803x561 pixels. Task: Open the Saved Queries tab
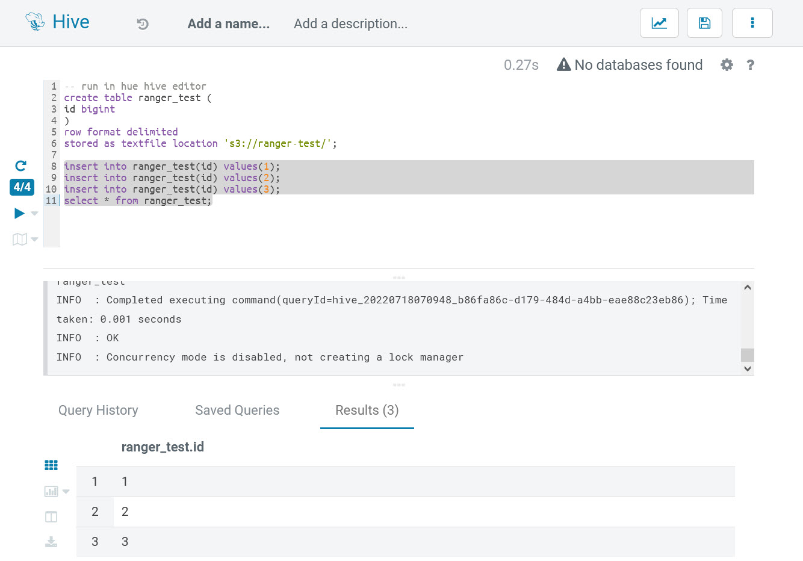tap(237, 411)
